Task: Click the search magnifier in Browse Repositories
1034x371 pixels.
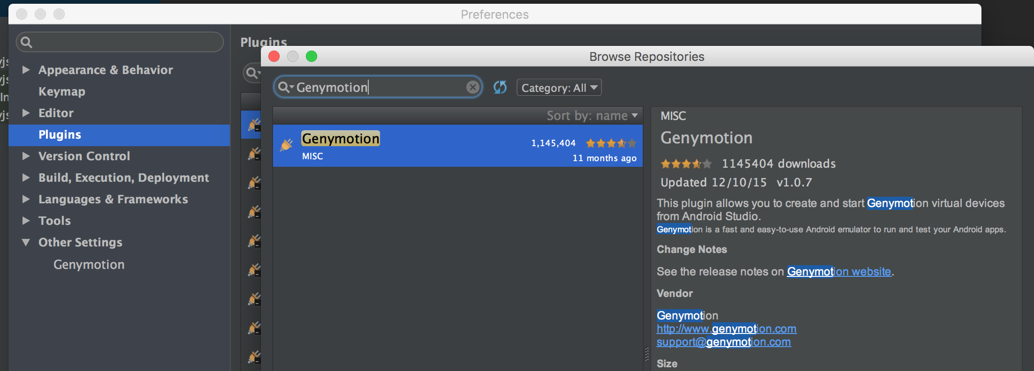Action: click(x=284, y=87)
